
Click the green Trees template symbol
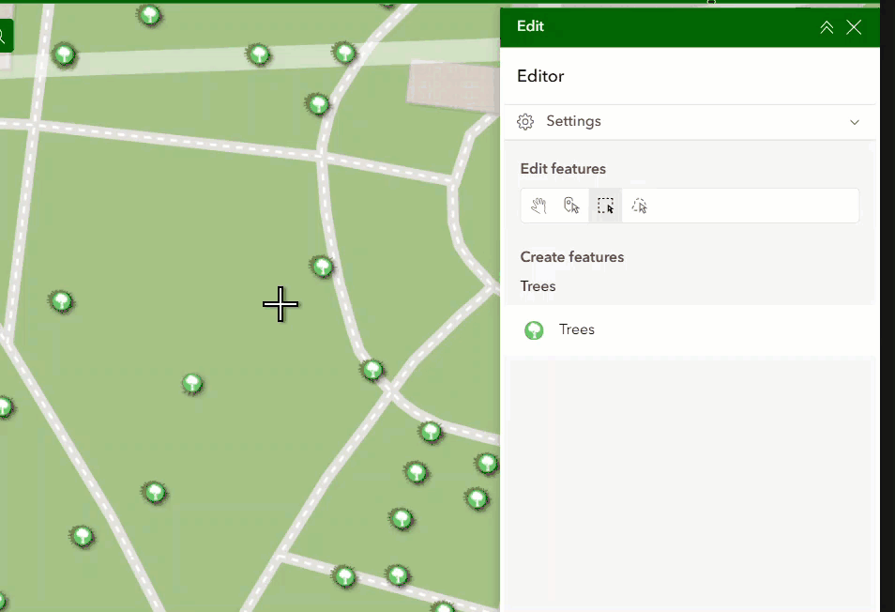(x=534, y=330)
